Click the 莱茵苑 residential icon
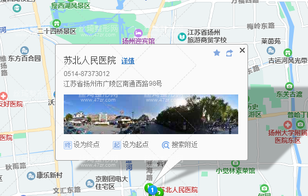308x196 pixels. (x=271, y=50)
